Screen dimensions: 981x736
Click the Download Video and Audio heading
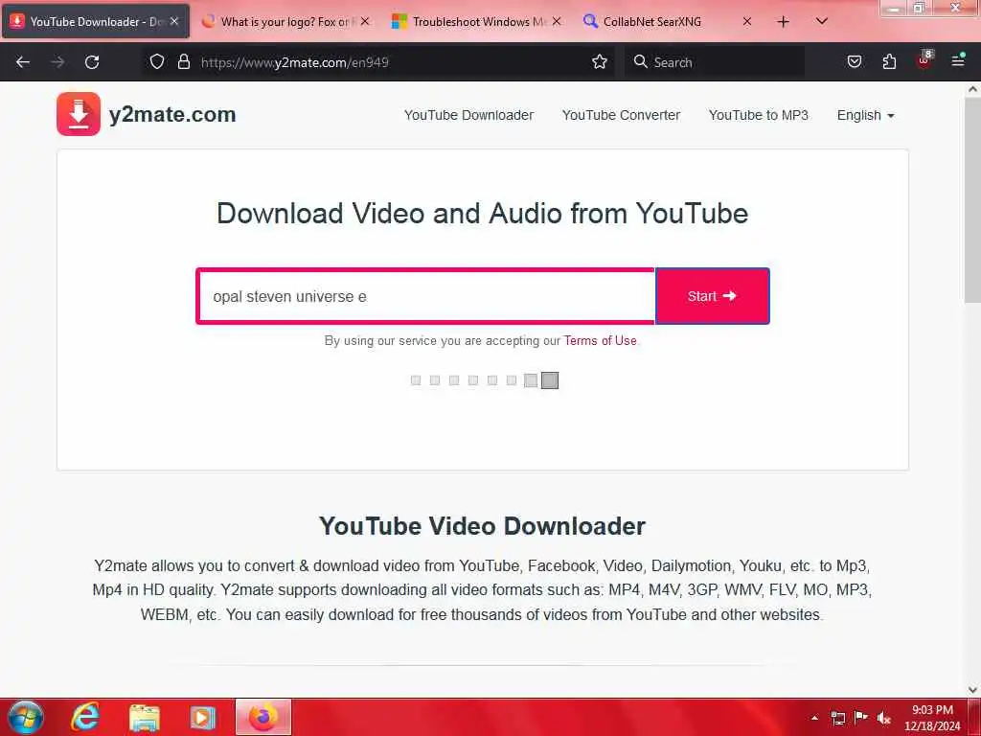483,214
